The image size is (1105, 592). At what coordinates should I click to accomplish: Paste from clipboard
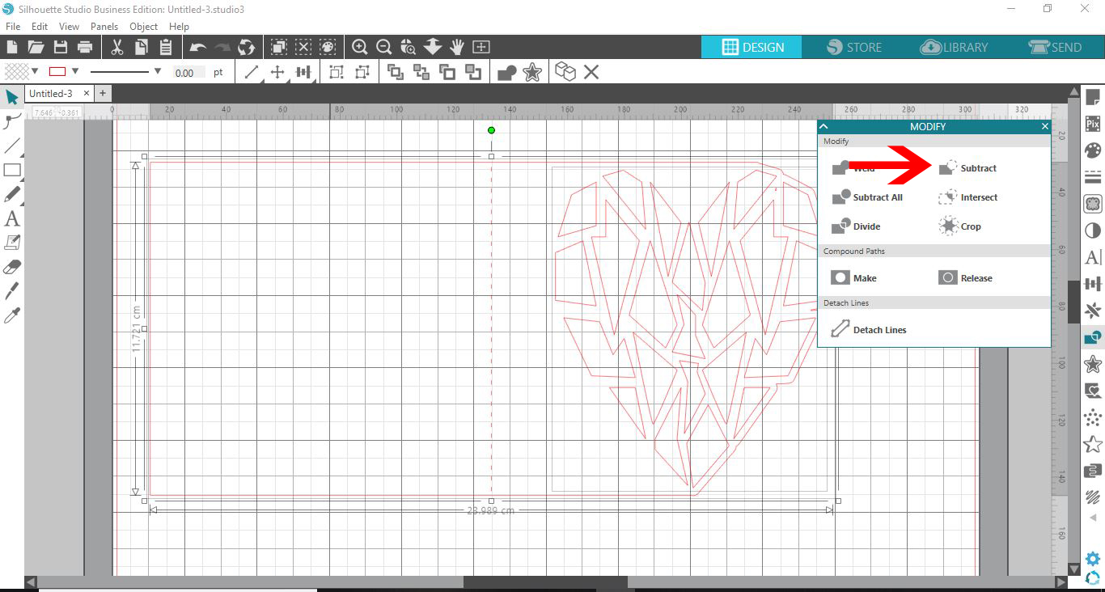(x=165, y=47)
